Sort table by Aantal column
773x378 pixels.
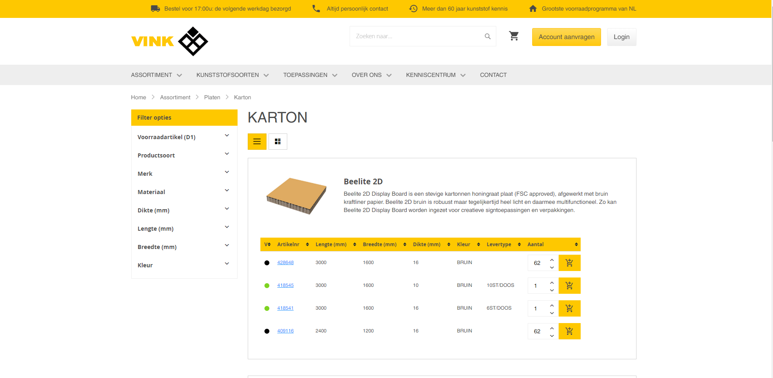pyautogui.click(x=553, y=245)
